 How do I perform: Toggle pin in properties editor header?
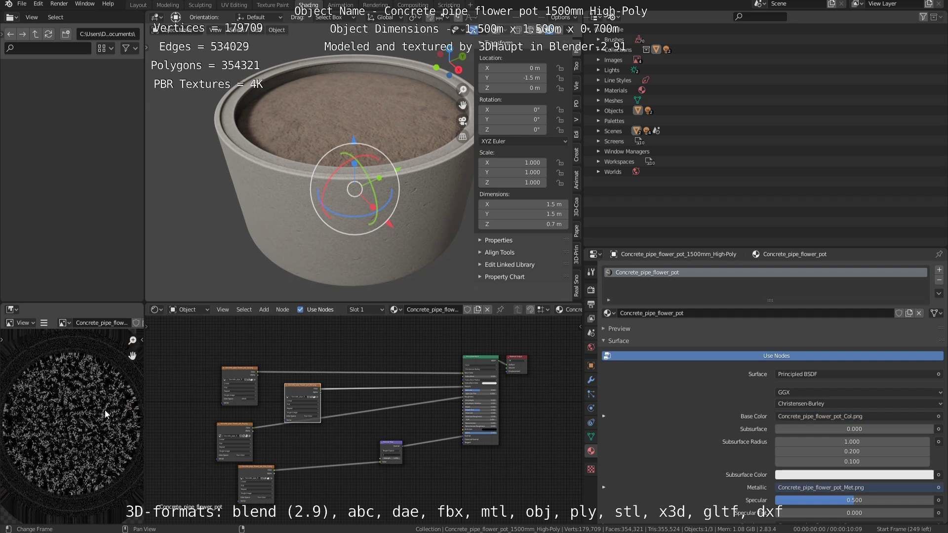[x=939, y=254]
